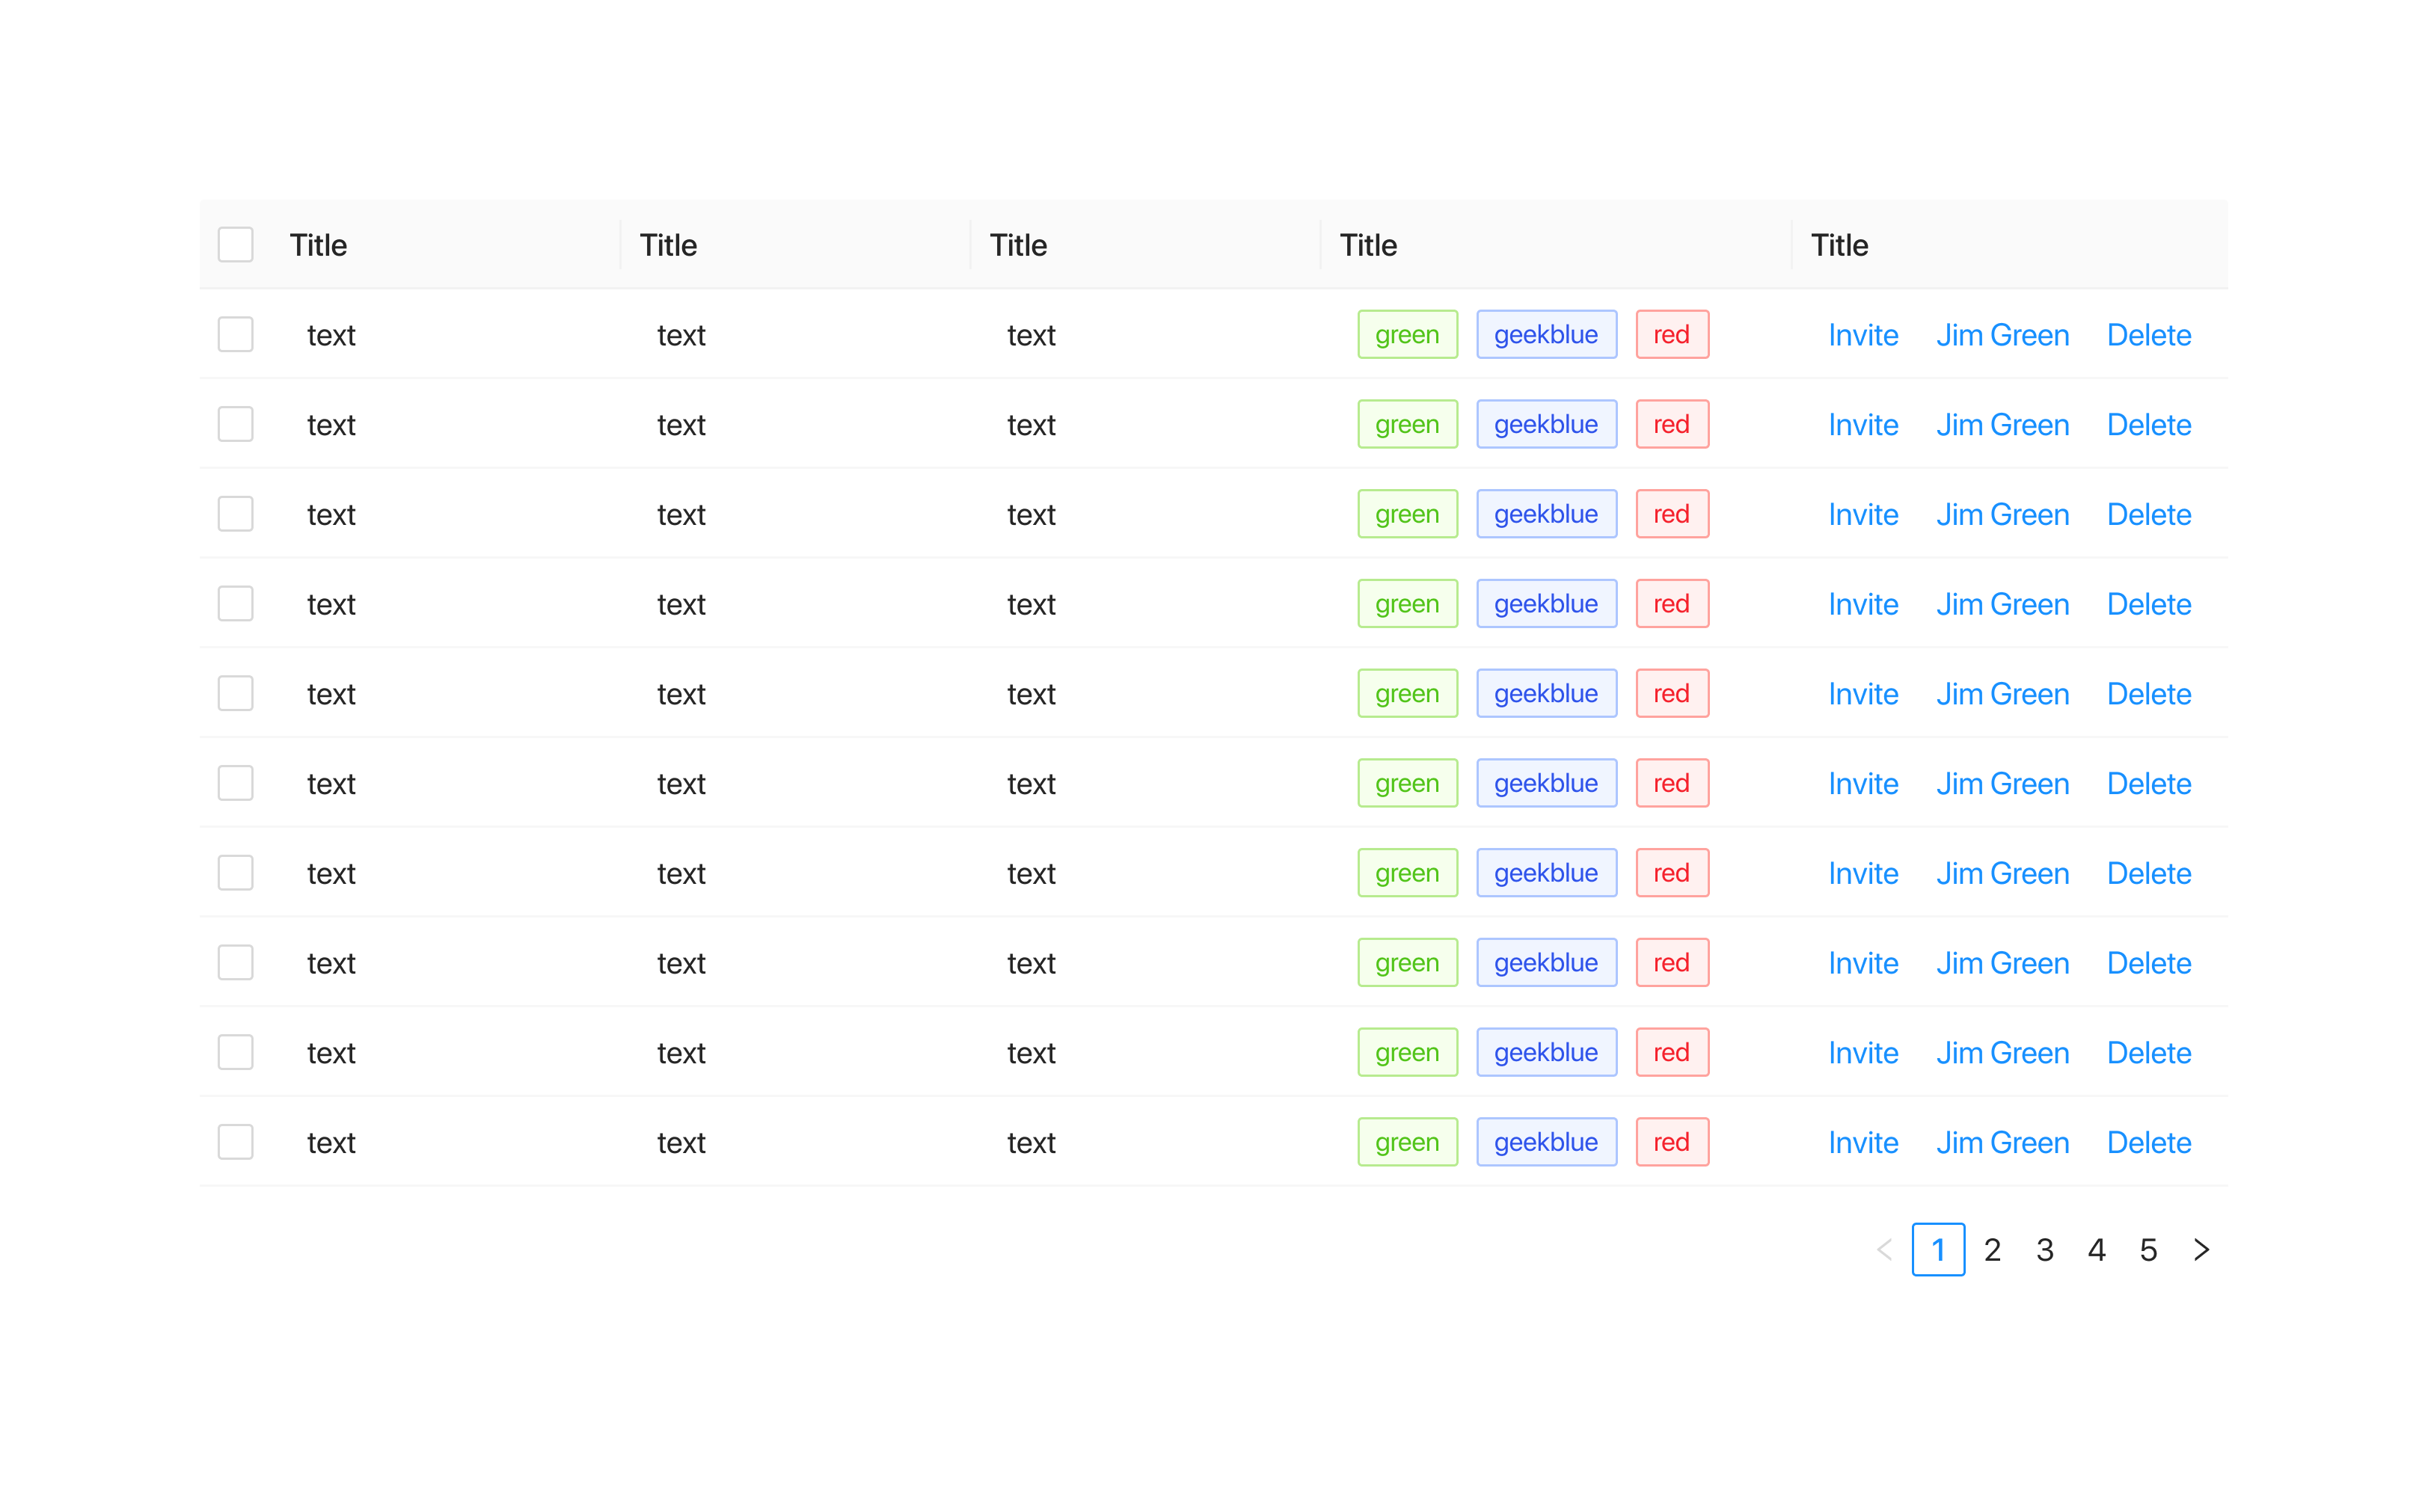Click the geekblue tag in the eighth row

tap(1546, 962)
